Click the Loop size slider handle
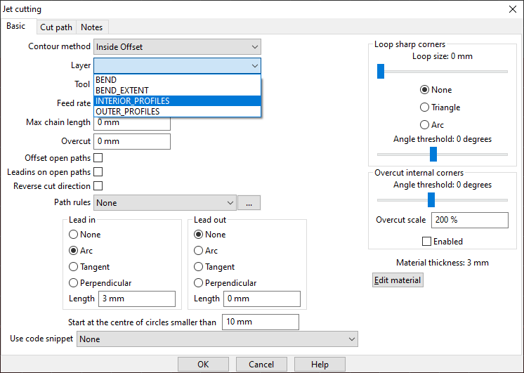 coord(381,71)
